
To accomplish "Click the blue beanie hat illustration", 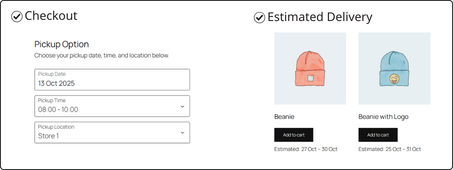I will click(x=394, y=68).
